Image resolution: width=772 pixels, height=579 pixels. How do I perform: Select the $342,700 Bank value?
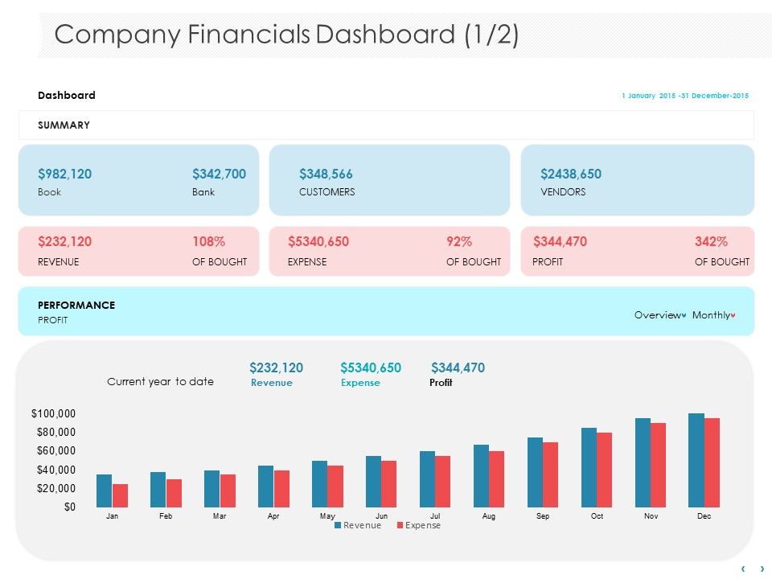[x=219, y=174]
